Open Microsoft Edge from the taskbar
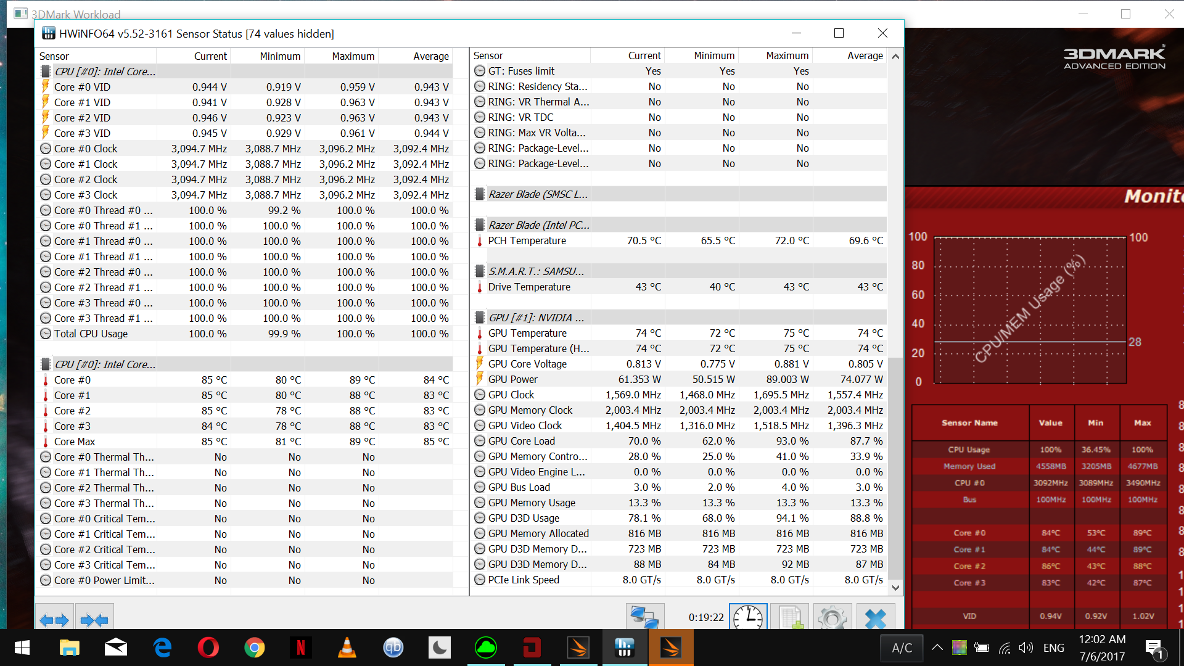The width and height of the screenshot is (1184, 666). coord(162,647)
